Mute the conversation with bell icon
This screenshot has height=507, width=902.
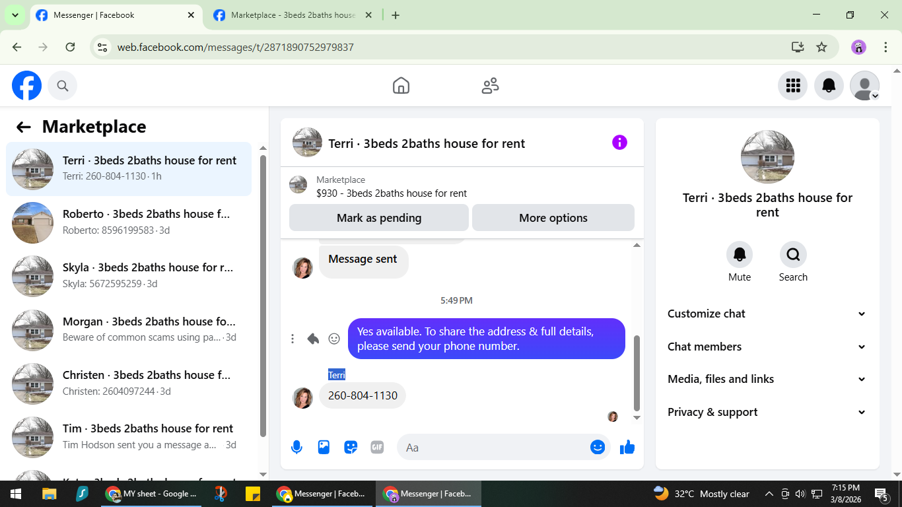tap(740, 254)
